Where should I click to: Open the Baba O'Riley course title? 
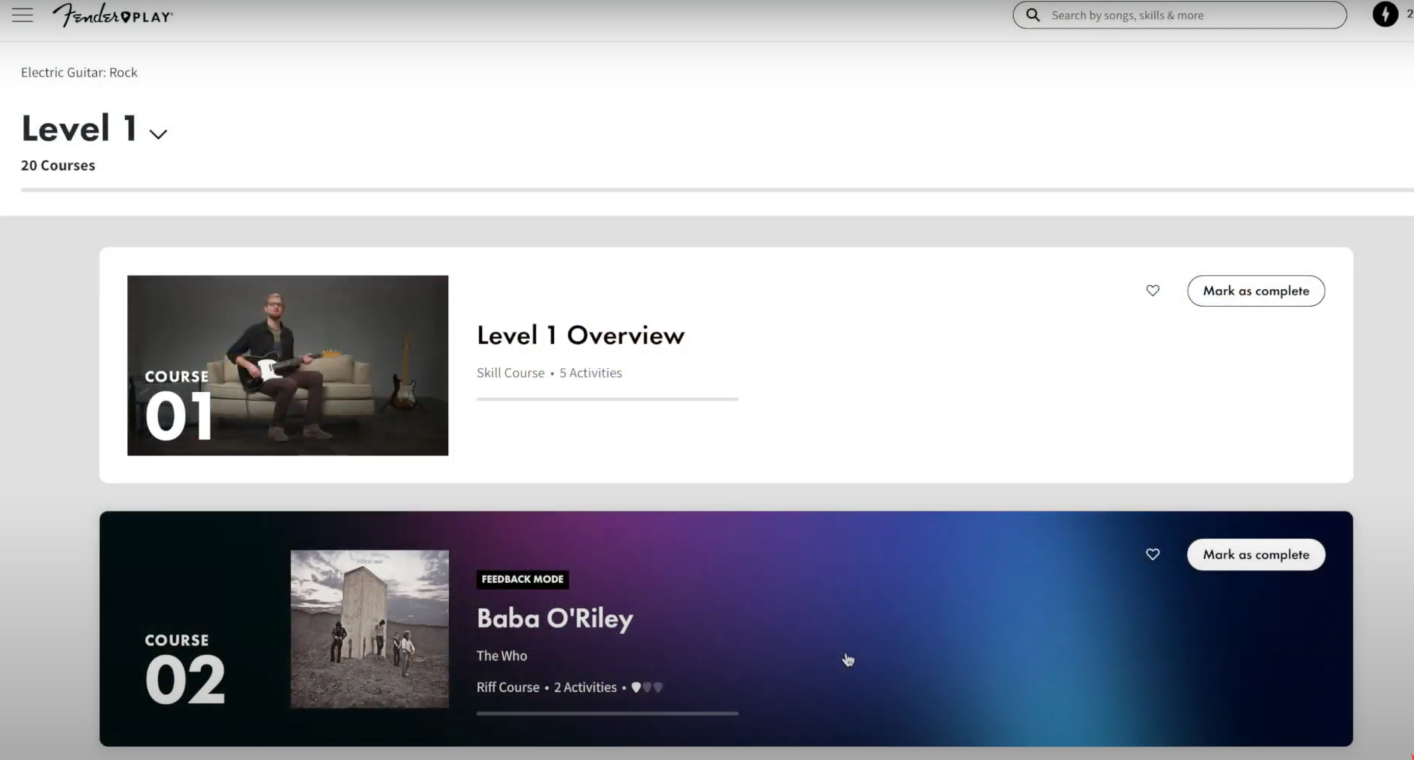pyautogui.click(x=554, y=618)
